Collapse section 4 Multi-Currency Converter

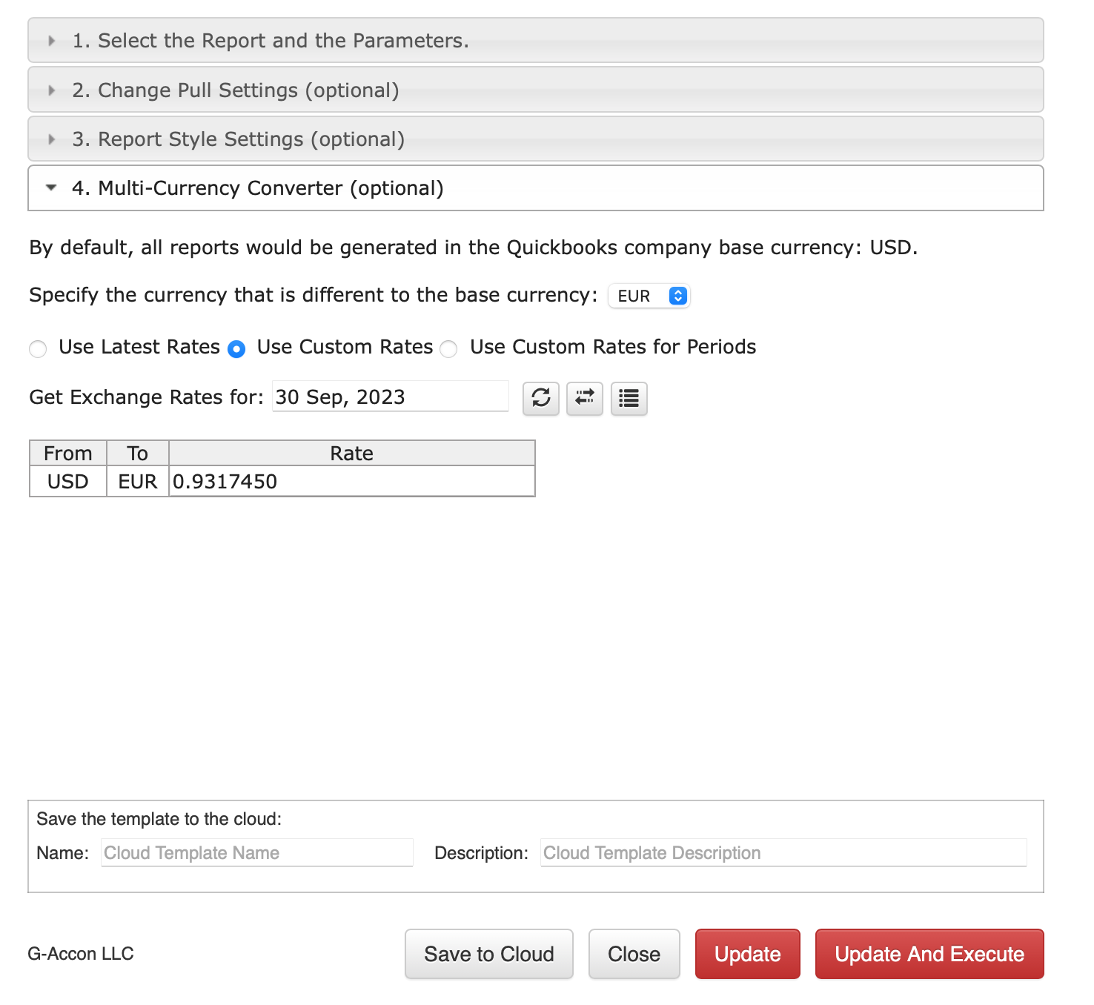point(536,188)
